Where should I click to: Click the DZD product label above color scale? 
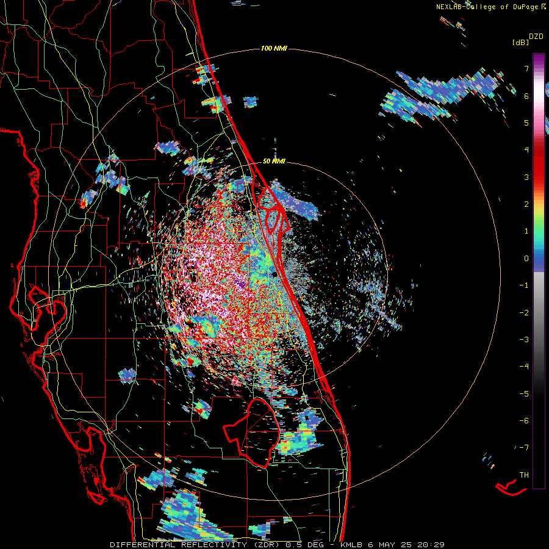coord(536,37)
